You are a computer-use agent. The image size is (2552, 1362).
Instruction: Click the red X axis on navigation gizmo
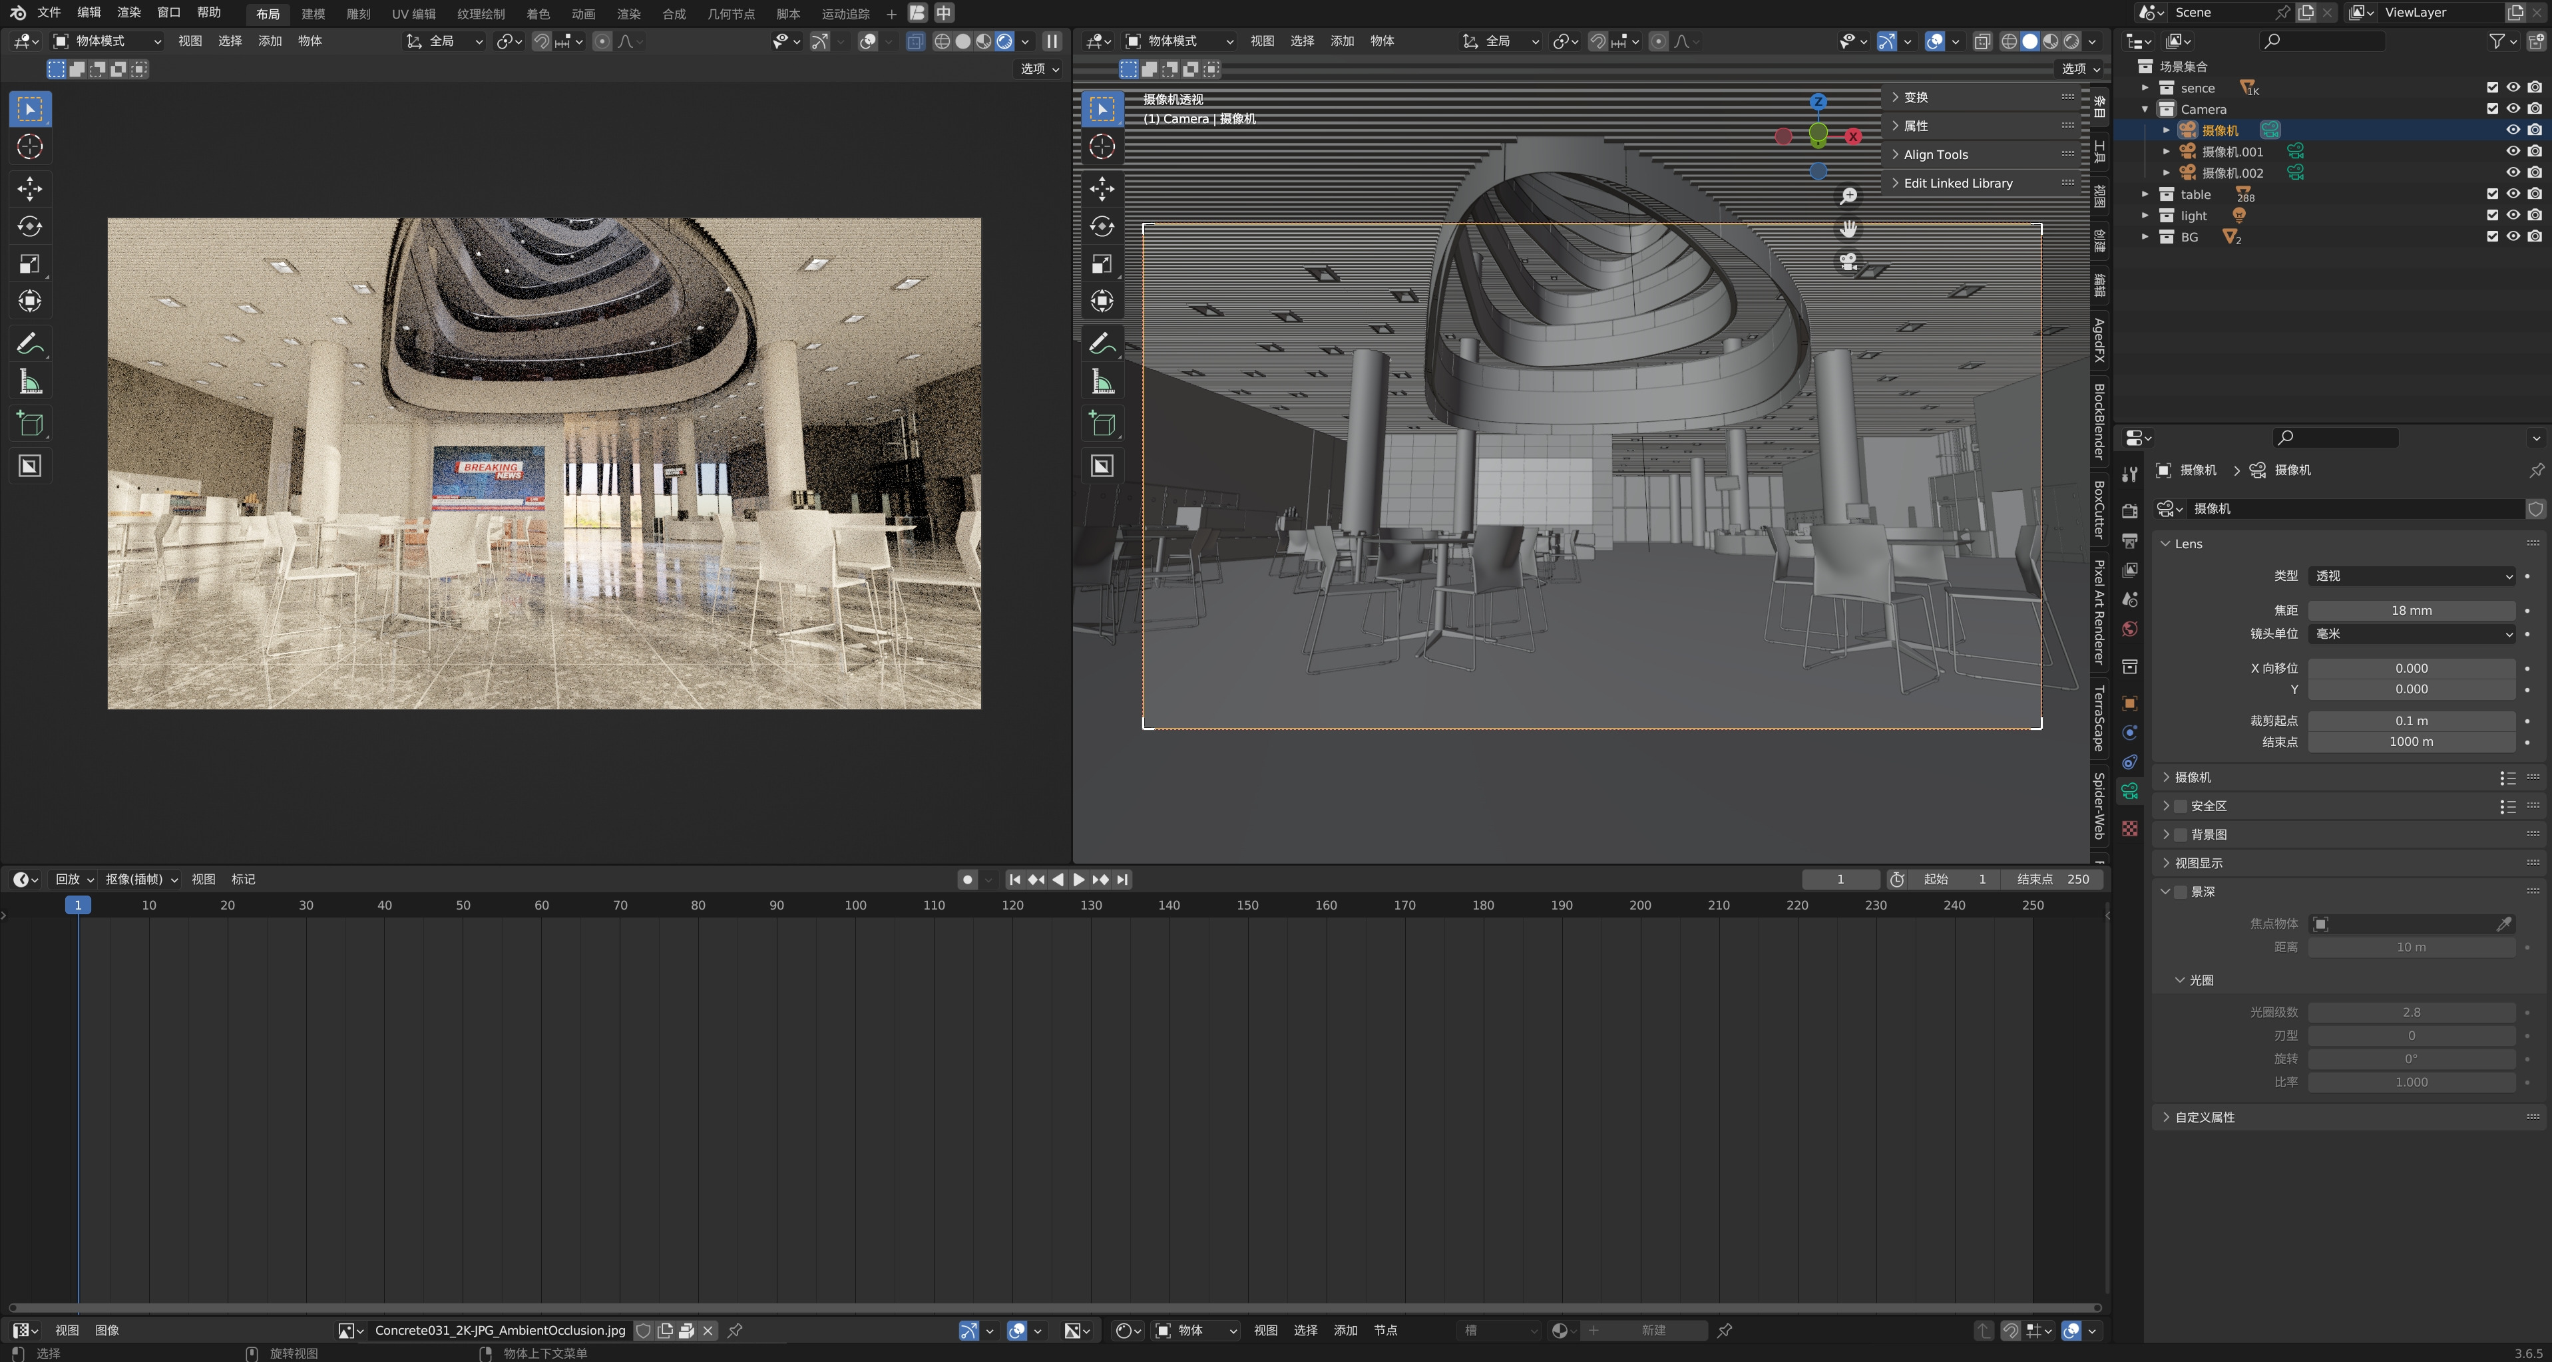(x=1852, y=136)
